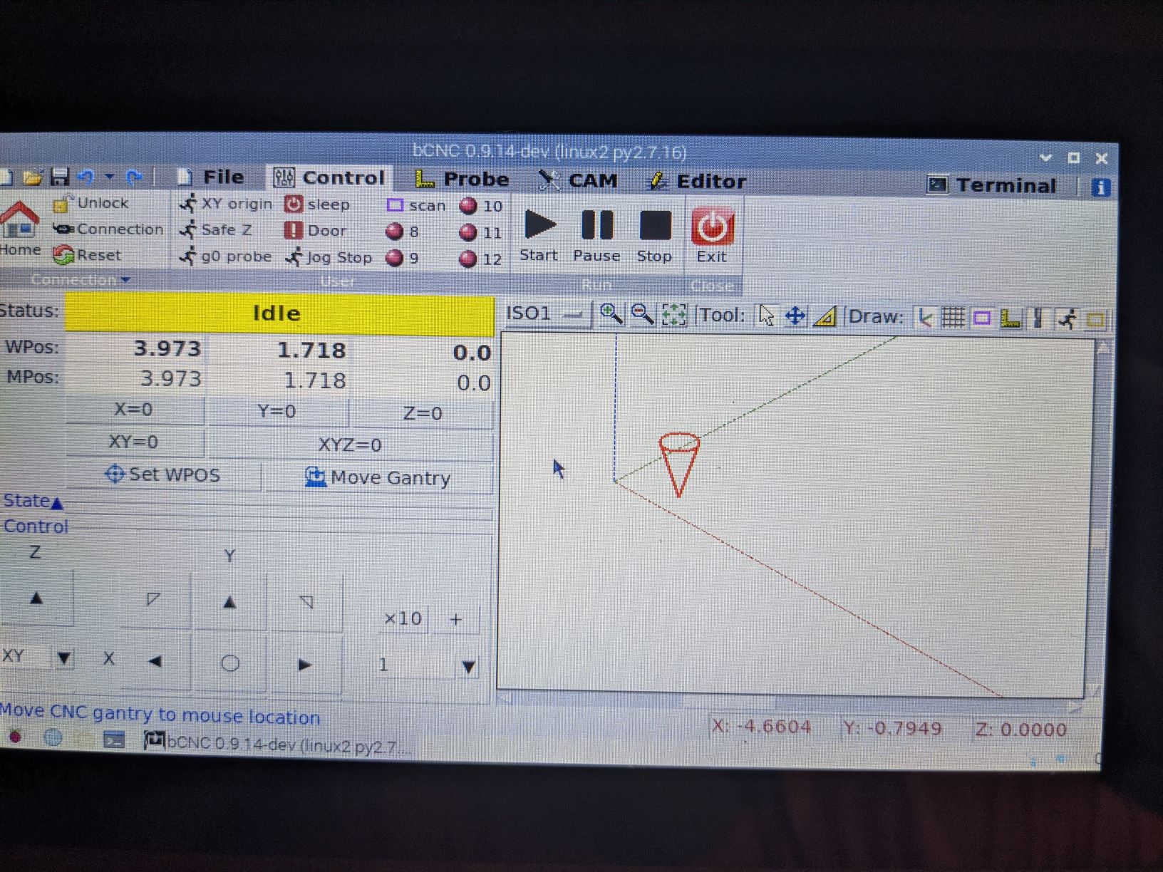This screenshot has height=872, width=1163.
Task: Click user button 9
Action: (x=402, y=258)
